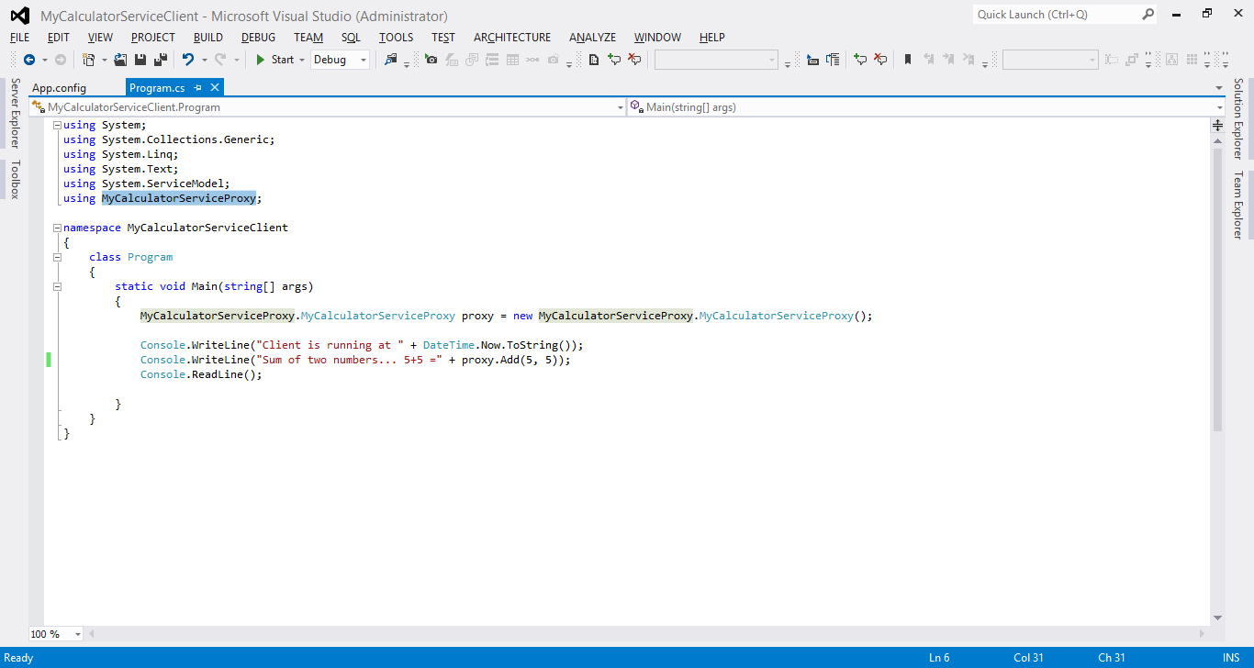The image size is (1254, 668).
Task: Open the Undo history dropdown arrow
Action: tap(203, 60)
